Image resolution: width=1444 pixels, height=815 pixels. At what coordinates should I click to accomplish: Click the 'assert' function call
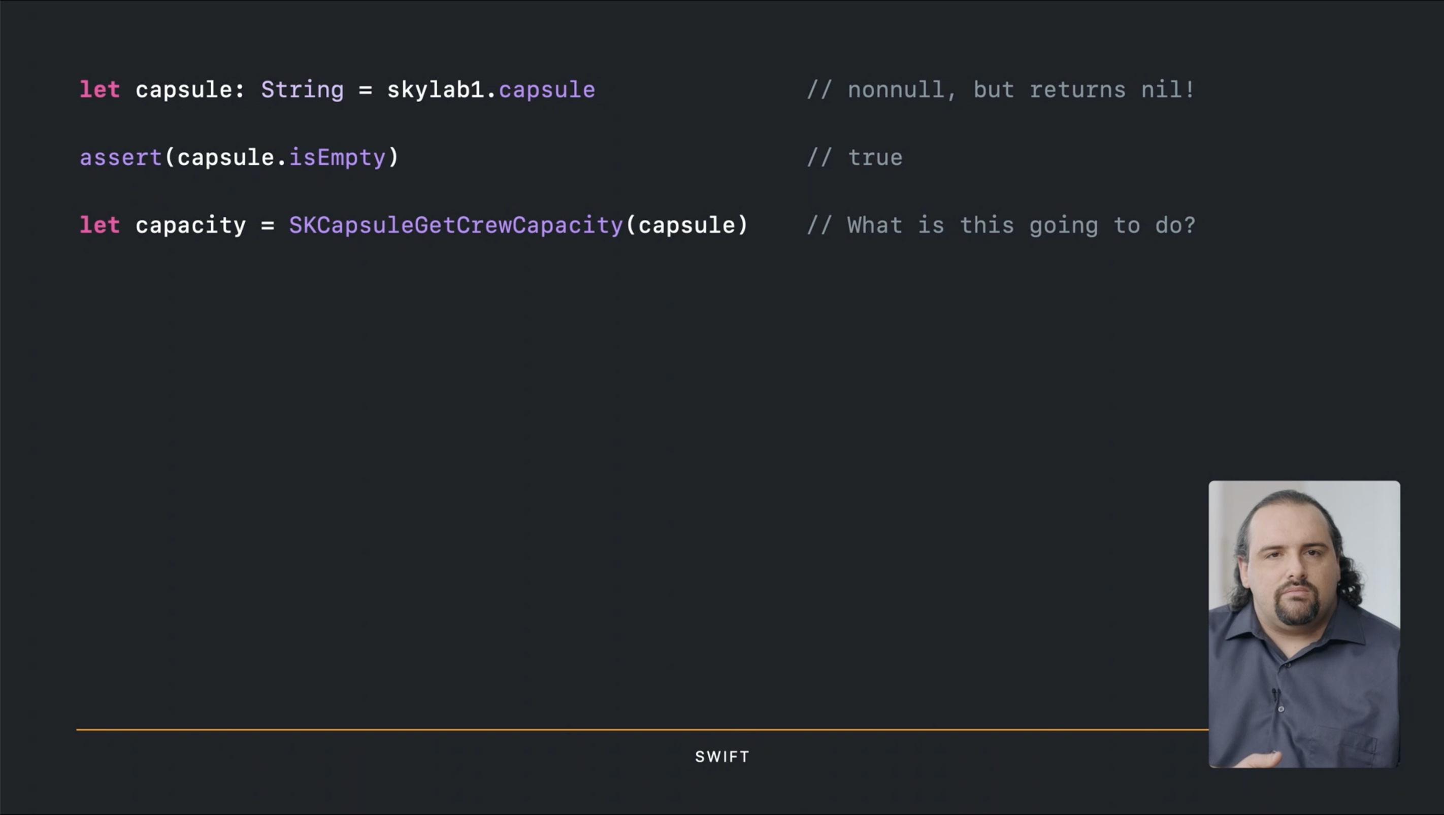[120, 158]
